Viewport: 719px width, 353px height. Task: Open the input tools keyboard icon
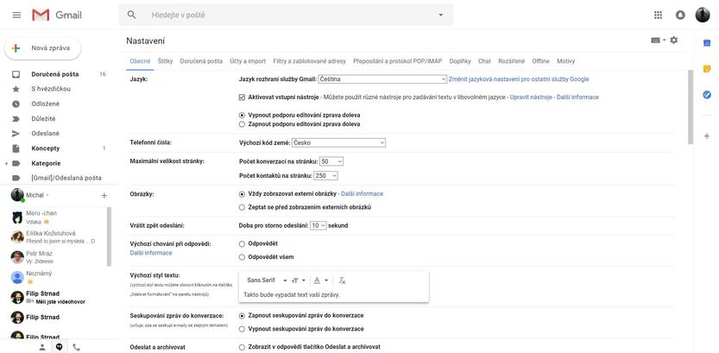coord(656,41)
